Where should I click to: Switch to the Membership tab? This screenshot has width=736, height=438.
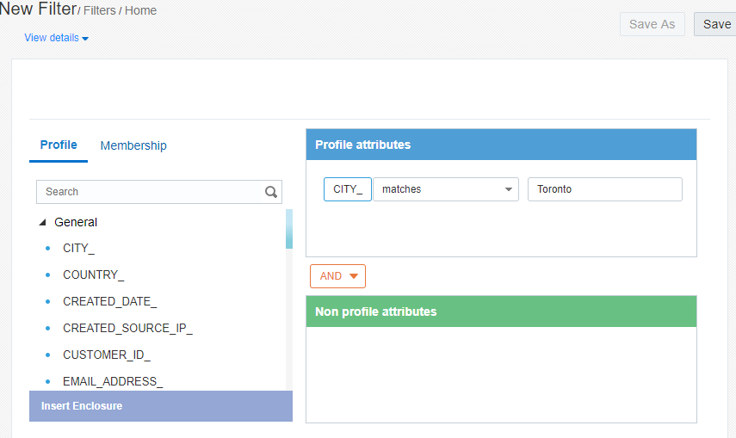[133, 145]
